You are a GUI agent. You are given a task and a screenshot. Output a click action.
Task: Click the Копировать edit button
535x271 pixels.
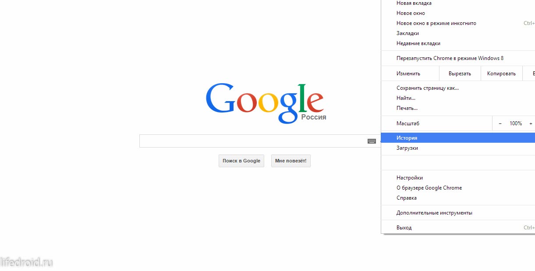[501, 74]
